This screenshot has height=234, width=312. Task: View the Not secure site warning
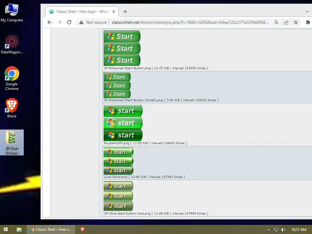[93, 22]
